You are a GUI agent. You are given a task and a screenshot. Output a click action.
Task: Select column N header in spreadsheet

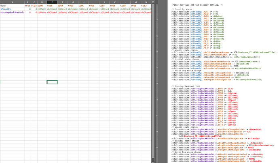click(146, 2)
